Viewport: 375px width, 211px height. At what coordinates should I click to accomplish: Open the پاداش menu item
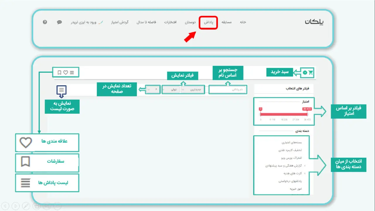click(208, 22)
